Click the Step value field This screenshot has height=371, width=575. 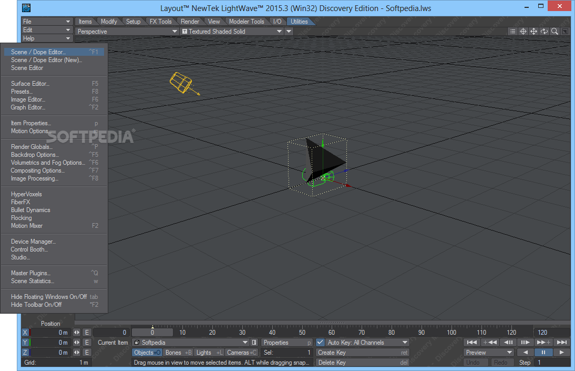point(552,362)
